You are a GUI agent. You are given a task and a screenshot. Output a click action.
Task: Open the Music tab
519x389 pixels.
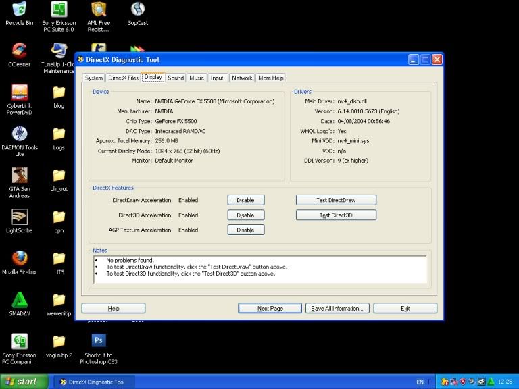[197, 78]
